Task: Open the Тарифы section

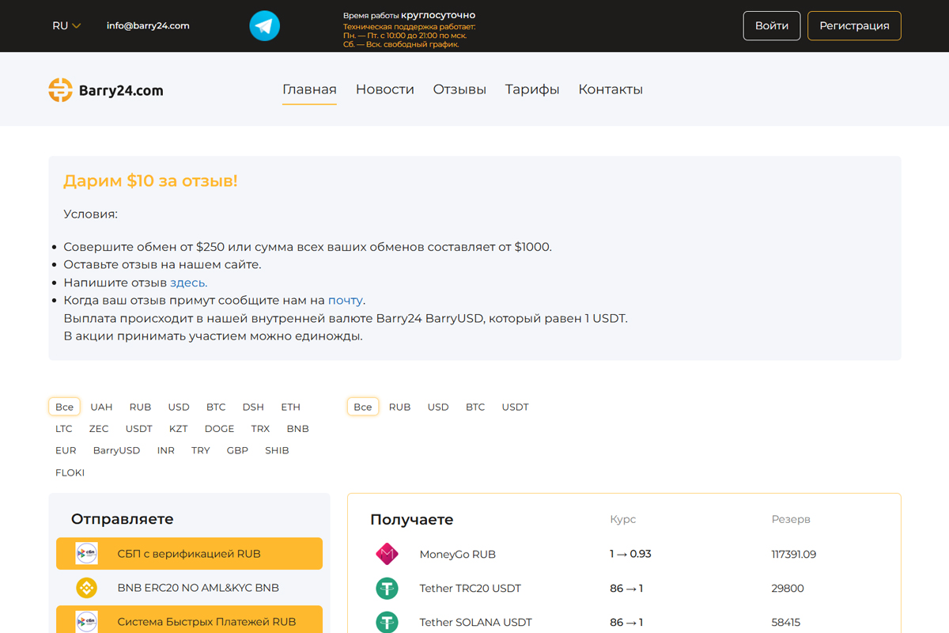Action: point(531,89)
